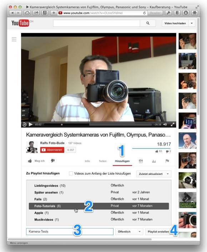
Task: Select the Später ansehen playlist row
Action: click(x=99, y=192)
